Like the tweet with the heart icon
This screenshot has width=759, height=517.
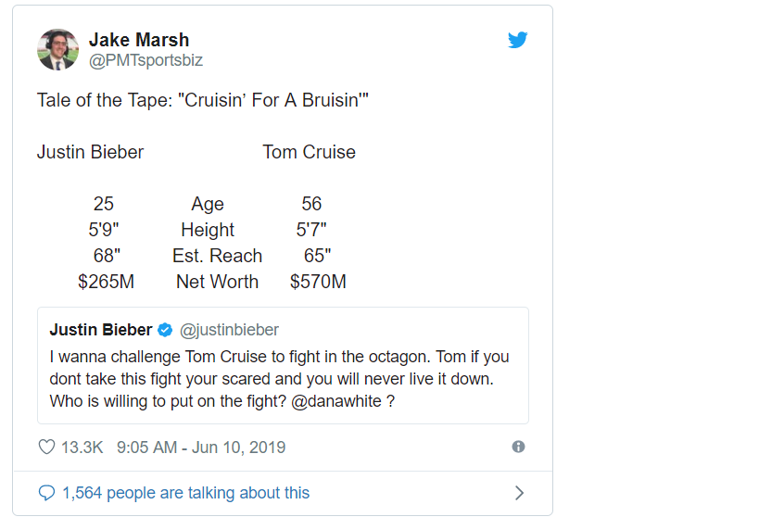pyautogui.click(x=46, y=448)
